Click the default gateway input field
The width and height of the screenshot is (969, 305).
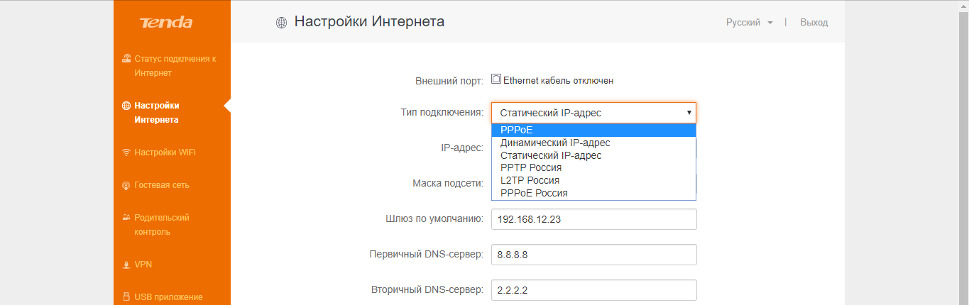tap(593, 219)
